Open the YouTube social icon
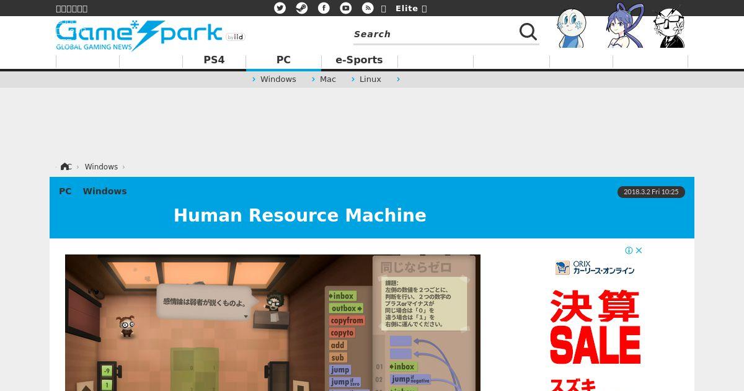 coord(346,8)
